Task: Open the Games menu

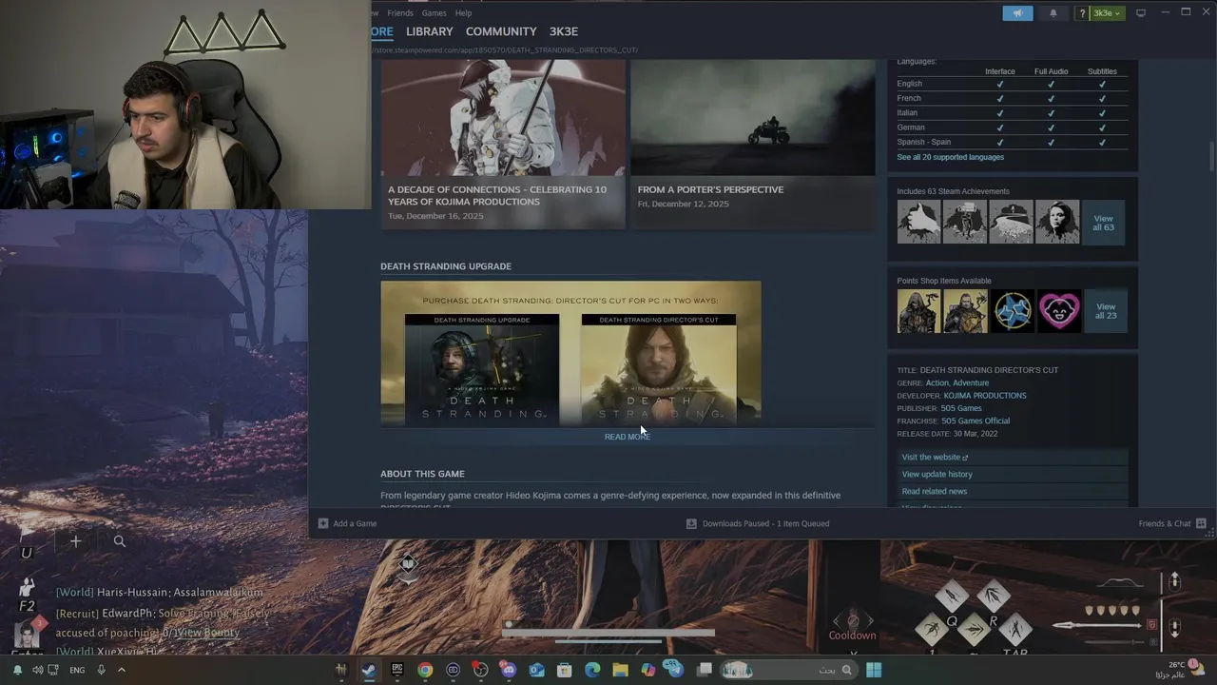Action: 434,13
